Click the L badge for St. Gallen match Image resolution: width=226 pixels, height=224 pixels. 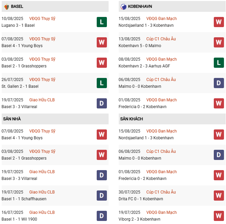(x=102, y=83)
